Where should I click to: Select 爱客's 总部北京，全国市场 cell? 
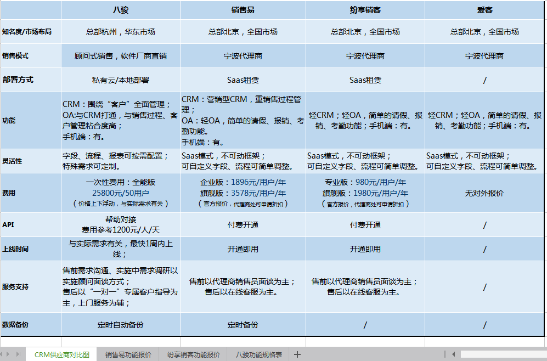[x=484, y=32]
